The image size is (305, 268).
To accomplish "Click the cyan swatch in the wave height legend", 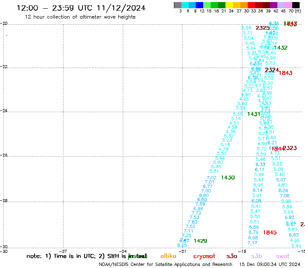I will click(185, 5).
